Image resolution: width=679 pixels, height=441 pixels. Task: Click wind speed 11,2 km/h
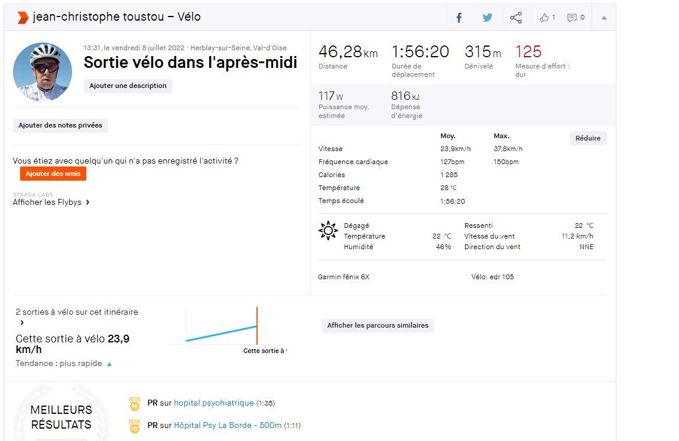pos(578,236)
